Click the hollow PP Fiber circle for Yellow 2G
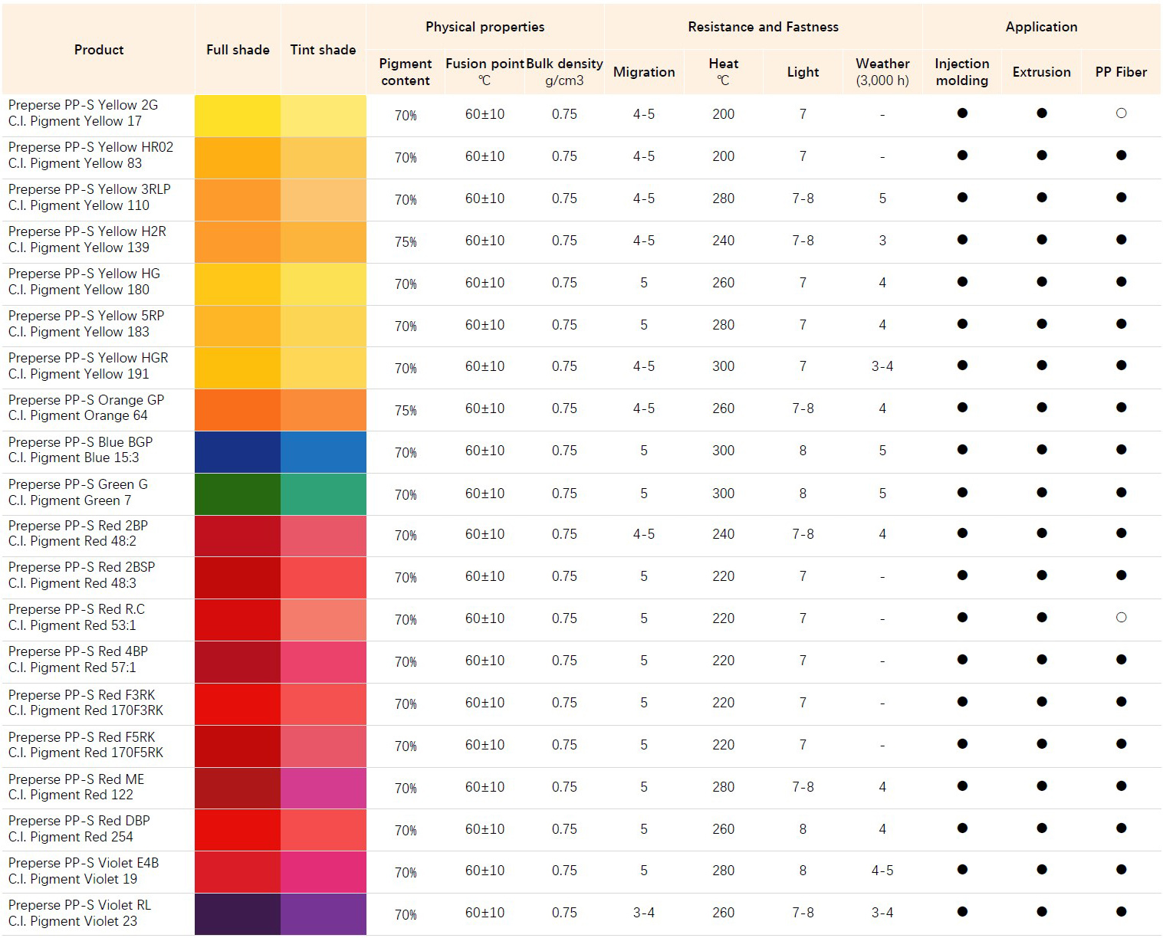This screenshot has width=1163, height=938. tap(1121, 113)
